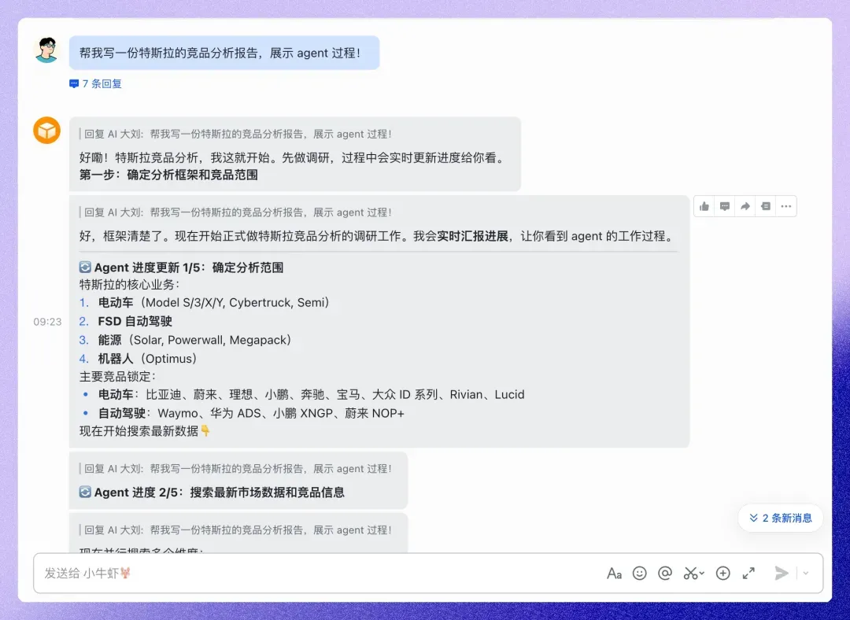850x620 pixels.
Task: Open text formatting Aa option
Action: (614, 574)
